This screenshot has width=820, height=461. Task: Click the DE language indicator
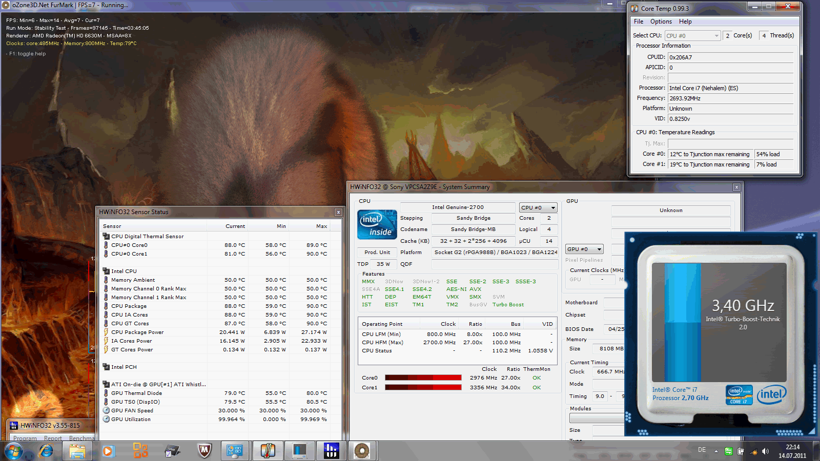coord(702,450)
